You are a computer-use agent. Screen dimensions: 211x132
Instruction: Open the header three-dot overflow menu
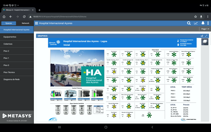[x=208, y=23]
